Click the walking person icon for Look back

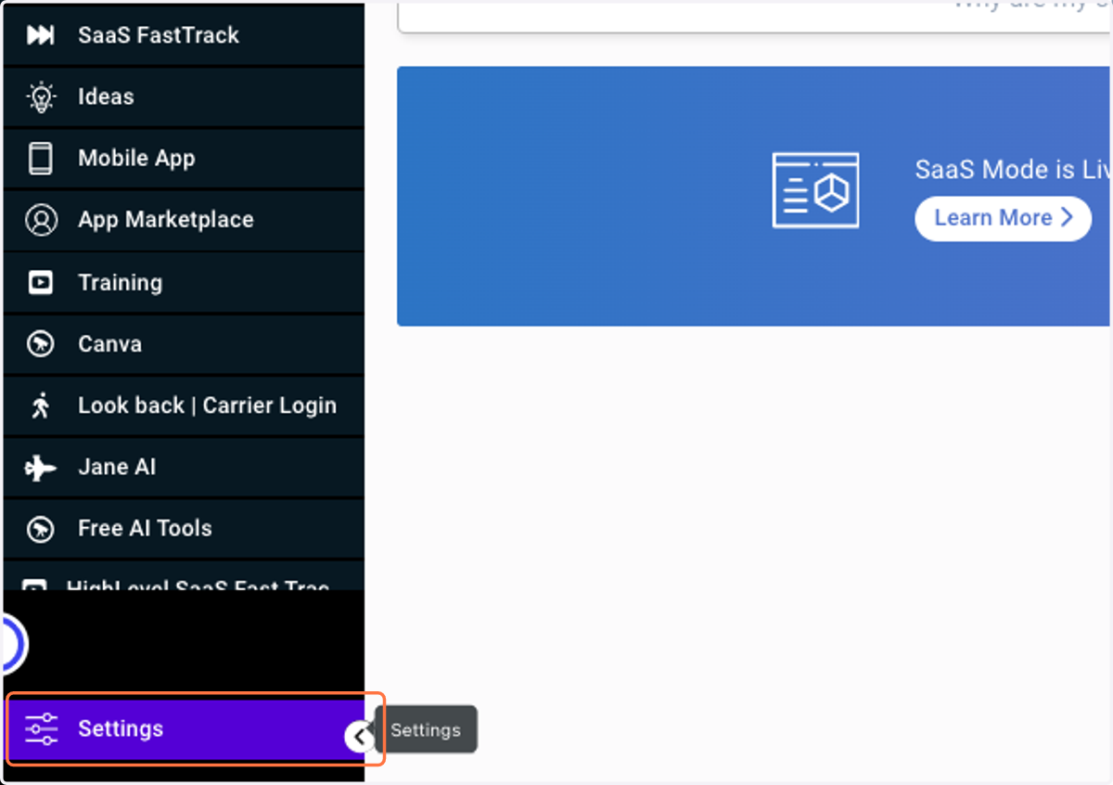point(40,405)
